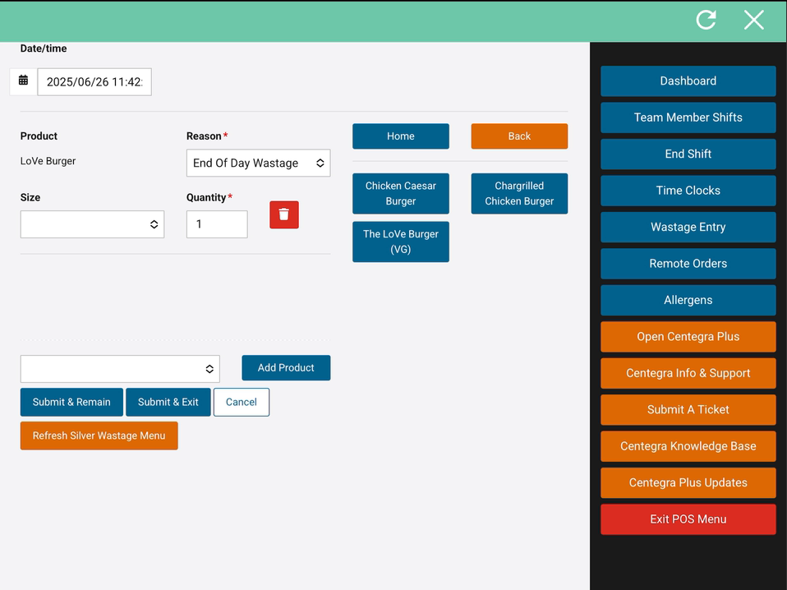Open the Reason dropdown
The width and height of the screenshot is (787, 590).
(x=258, y=163)
